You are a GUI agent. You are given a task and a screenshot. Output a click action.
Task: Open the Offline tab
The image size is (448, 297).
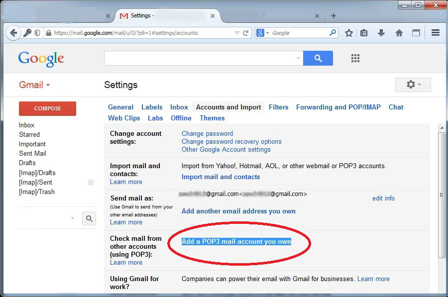pos(181,118)
